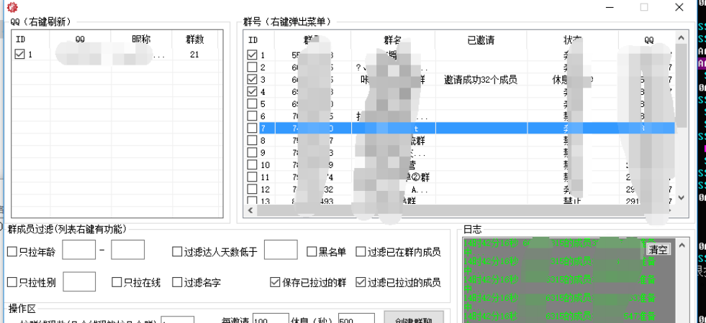Disable 保存已拉过的群 checkbox
The width and height of the screenshot is (706, 323).
275,282
